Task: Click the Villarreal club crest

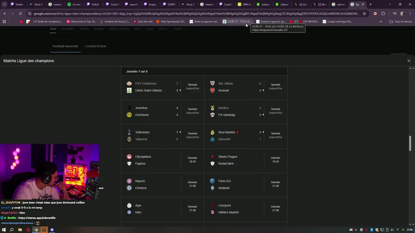Action: (x=129, y=139)
